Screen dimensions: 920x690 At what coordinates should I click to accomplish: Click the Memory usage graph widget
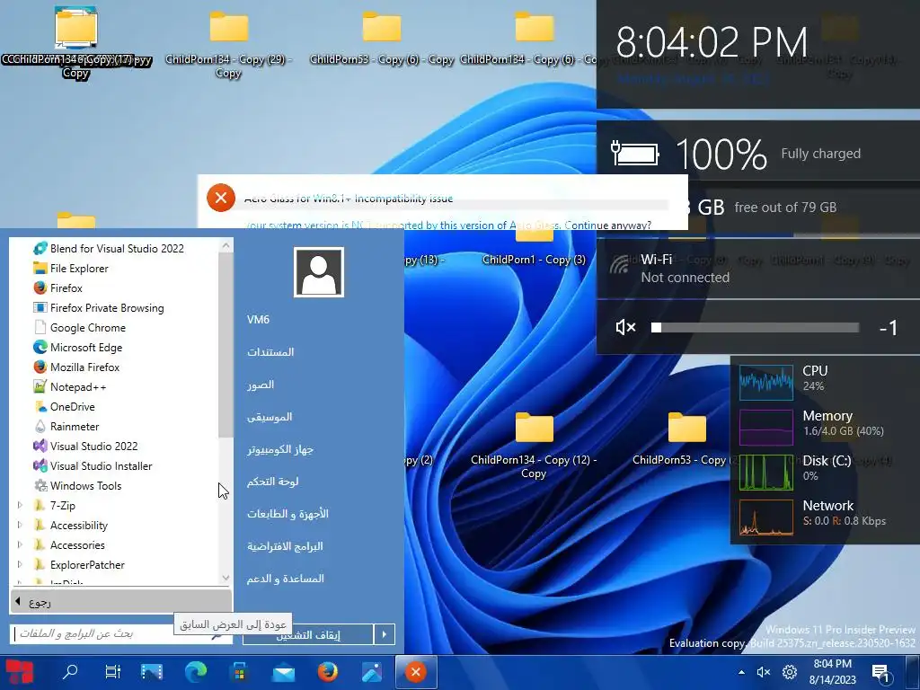click(765, 428)
